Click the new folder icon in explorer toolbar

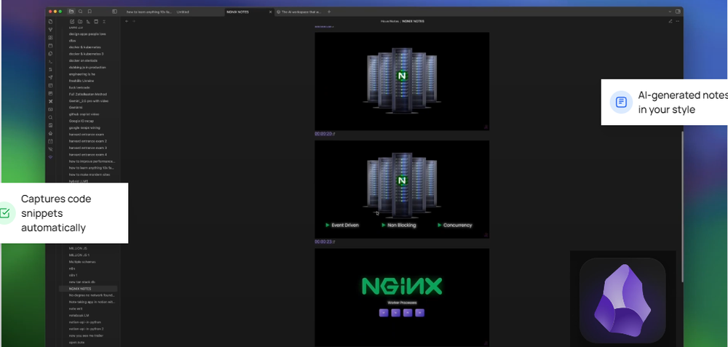pos(79,22)
